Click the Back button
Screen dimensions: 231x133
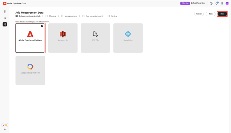click(x=211, y=14)
